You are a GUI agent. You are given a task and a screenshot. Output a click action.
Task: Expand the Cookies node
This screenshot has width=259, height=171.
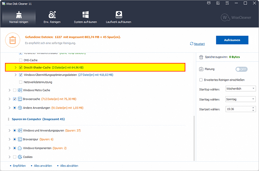[9, 157]
